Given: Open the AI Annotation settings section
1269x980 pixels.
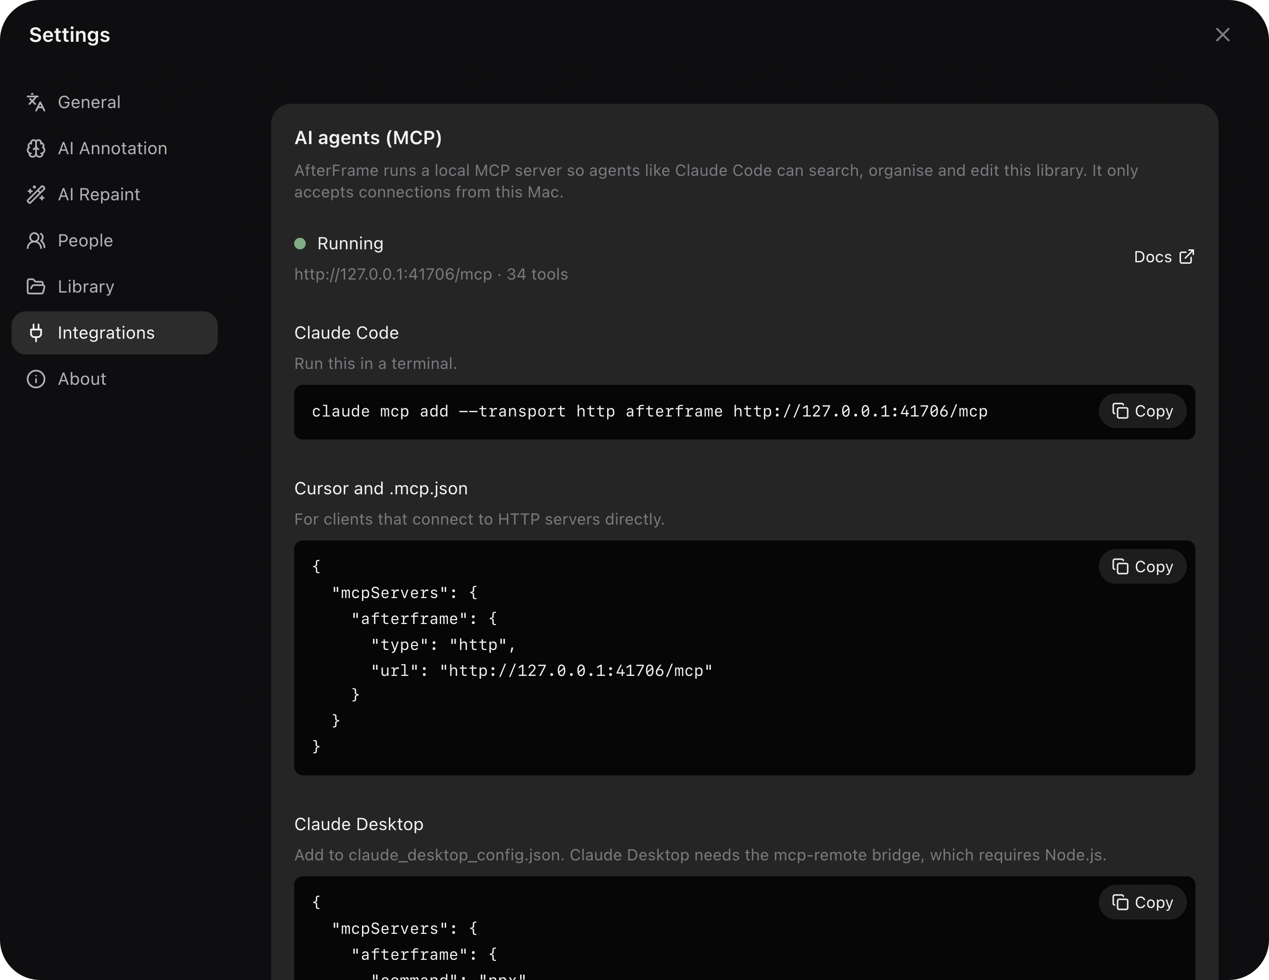Looking at the screenshot, I should coord(114,148).
